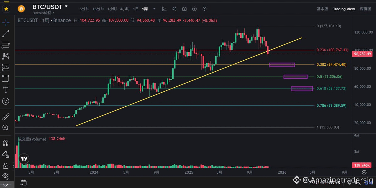Select the rectangle shape tool
376x188 pixels.
click(6, 79)
